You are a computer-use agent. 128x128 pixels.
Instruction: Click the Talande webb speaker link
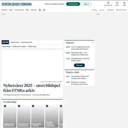pos(121,10)
